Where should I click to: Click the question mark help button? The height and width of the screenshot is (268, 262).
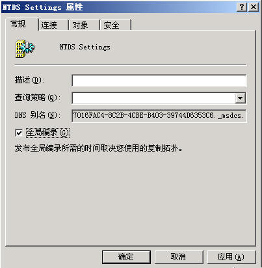coord(242,7)
